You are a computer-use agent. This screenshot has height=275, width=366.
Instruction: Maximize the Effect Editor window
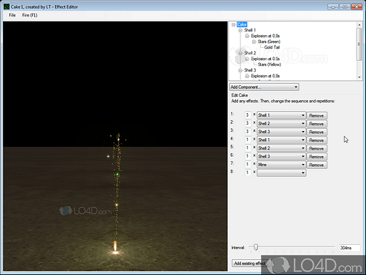coord(345,6)
